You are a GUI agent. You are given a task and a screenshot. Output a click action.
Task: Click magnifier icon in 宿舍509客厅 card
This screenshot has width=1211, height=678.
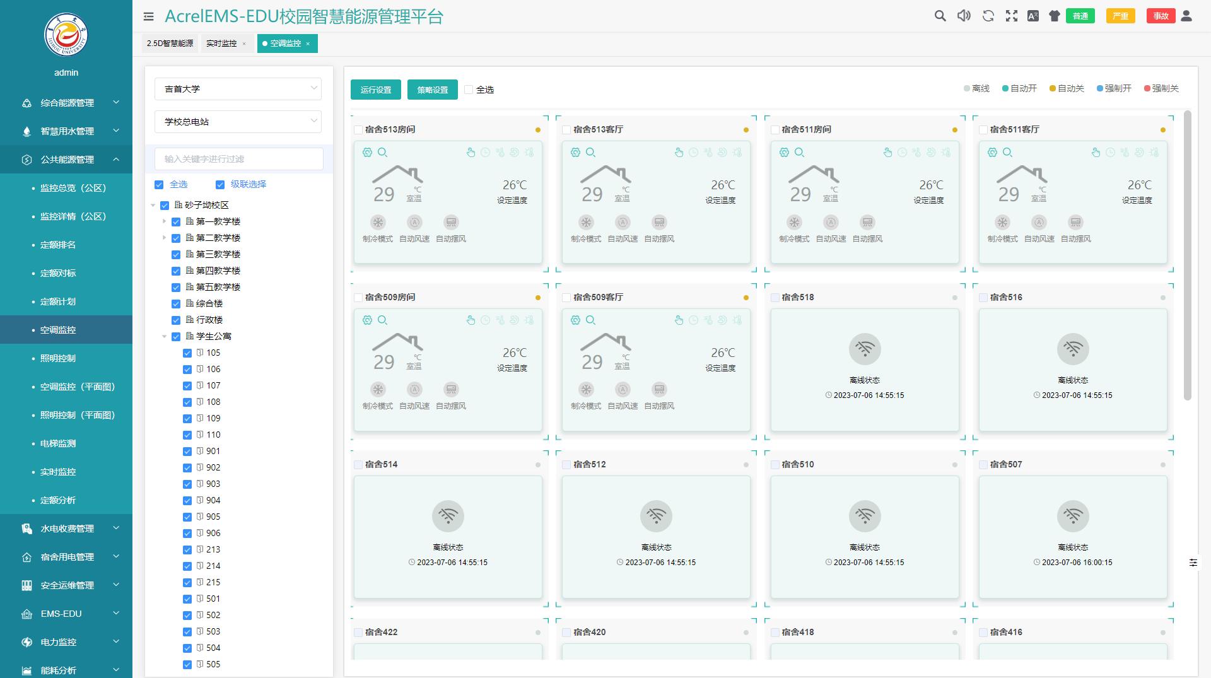(x=591, y=320)
